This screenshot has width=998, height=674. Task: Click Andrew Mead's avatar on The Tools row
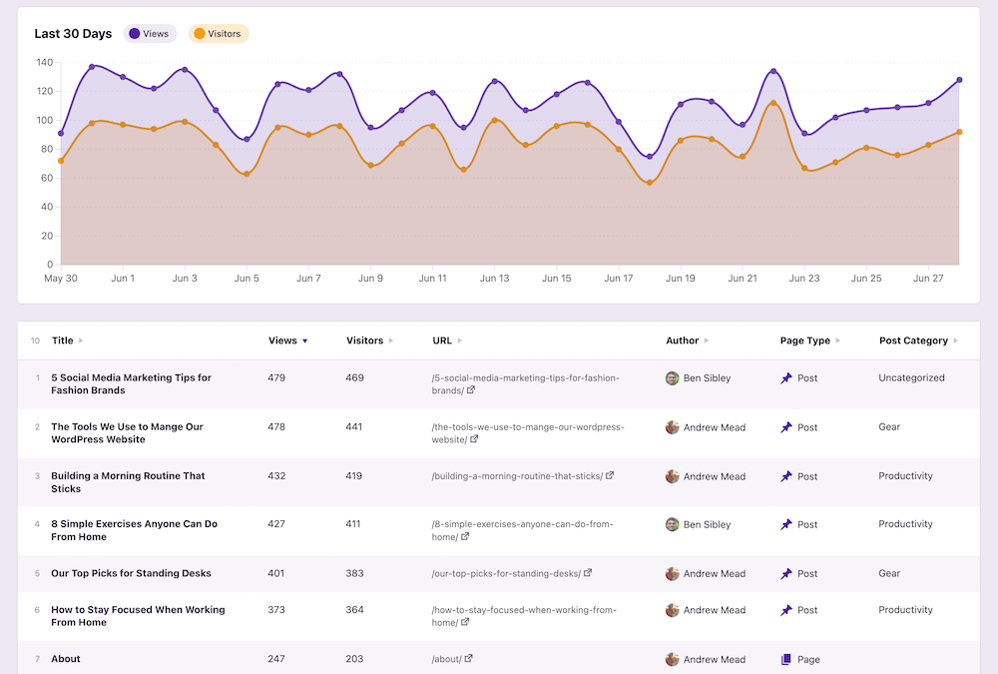pyautogui.click(x=674, y=426)
